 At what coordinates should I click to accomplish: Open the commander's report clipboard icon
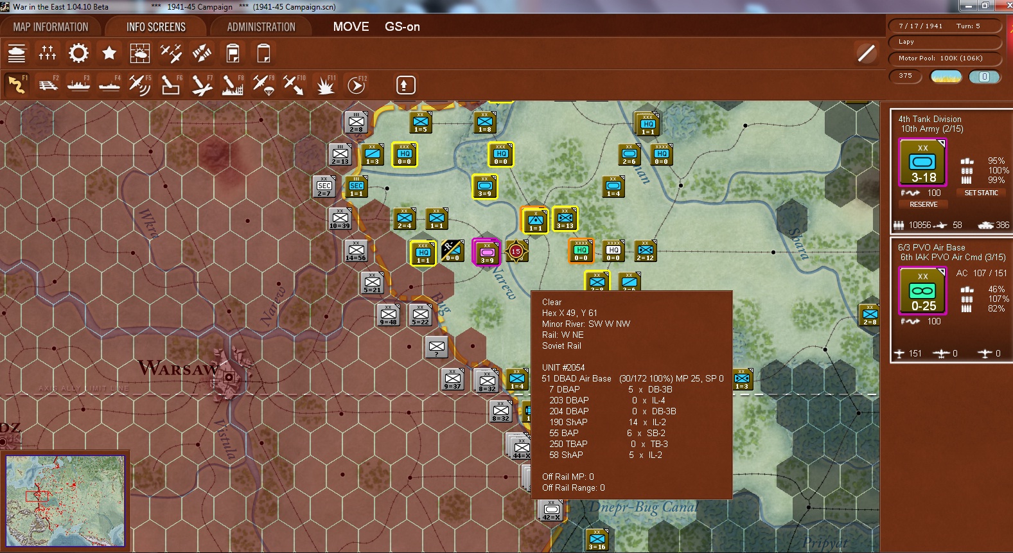[x=233, y=53]
